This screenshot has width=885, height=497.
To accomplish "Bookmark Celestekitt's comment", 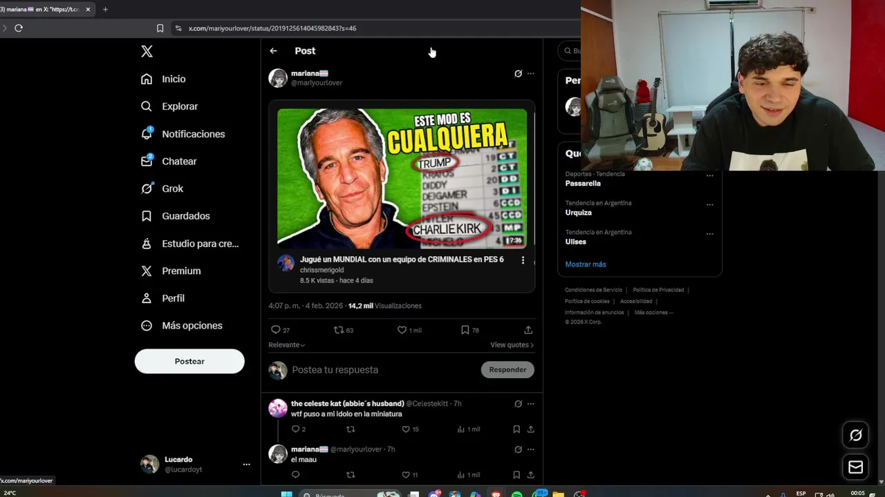I will click(516, 429).
